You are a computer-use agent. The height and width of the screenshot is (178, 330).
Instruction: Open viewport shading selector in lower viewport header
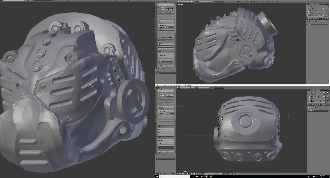pyautogui.click(x=188, y=173)
